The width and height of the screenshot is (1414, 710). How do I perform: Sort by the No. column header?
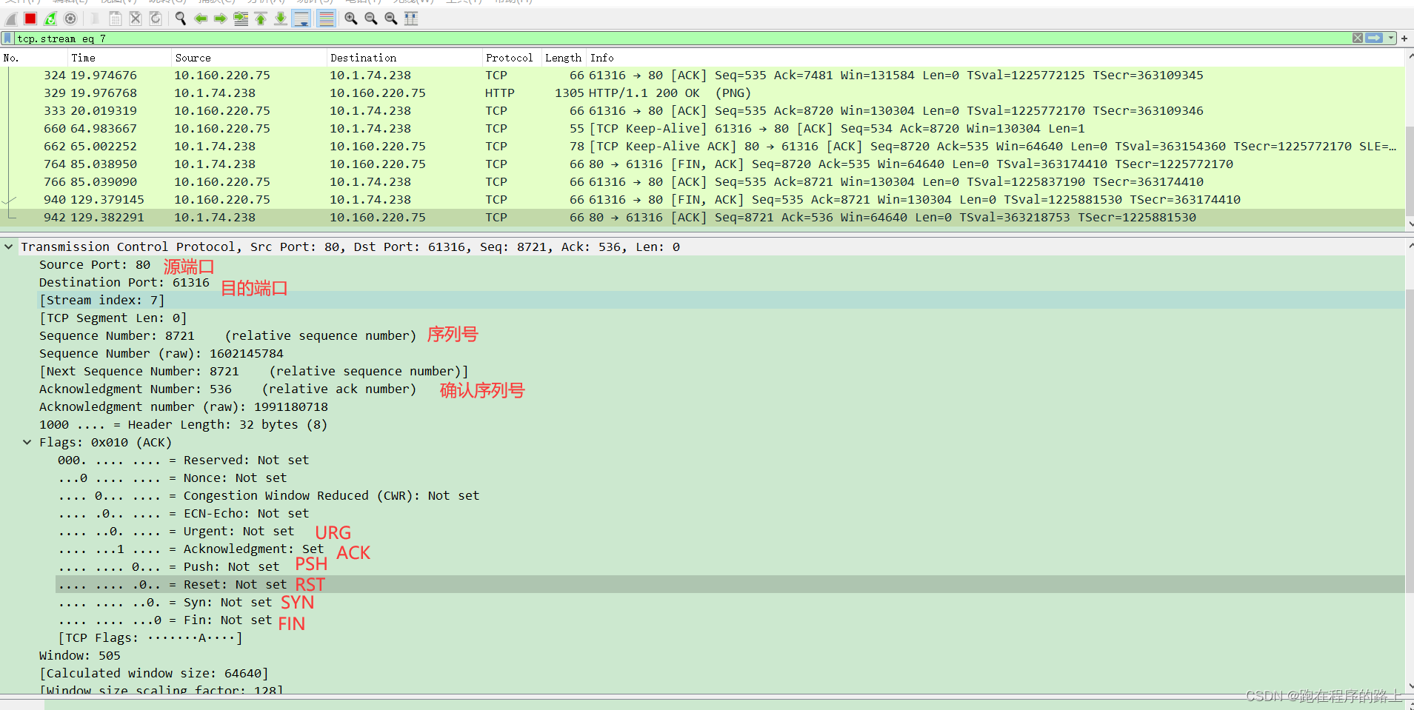33,58
